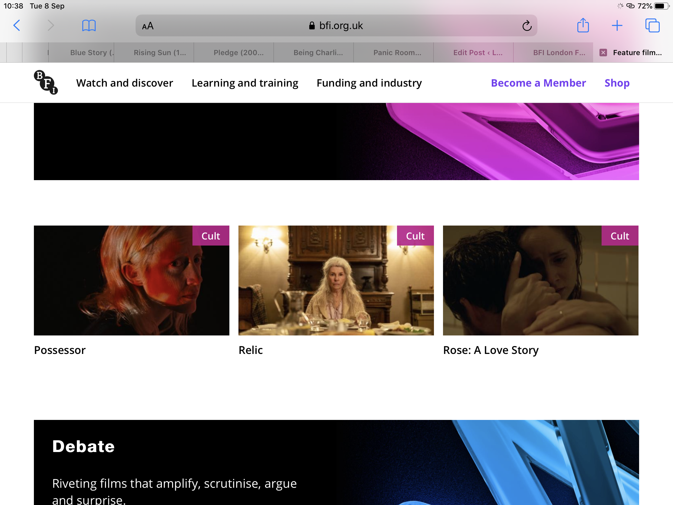The image size is (673, 505).
Task: Switch to BFI London F... tab
Action: point(559,53)
